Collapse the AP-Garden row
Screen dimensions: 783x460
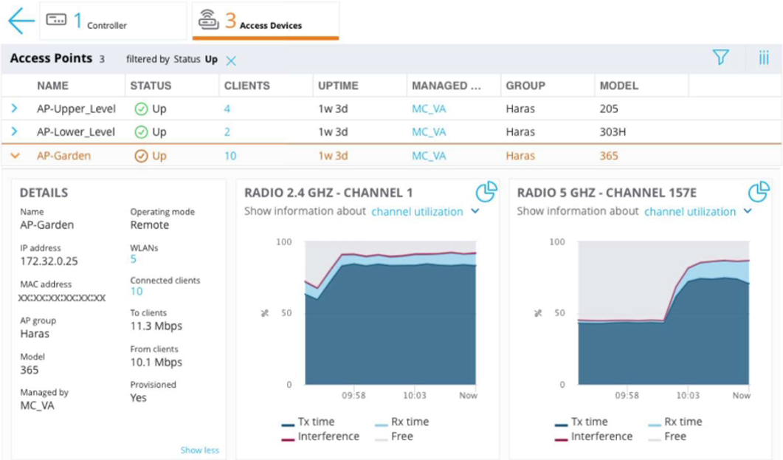click(15, 156)
